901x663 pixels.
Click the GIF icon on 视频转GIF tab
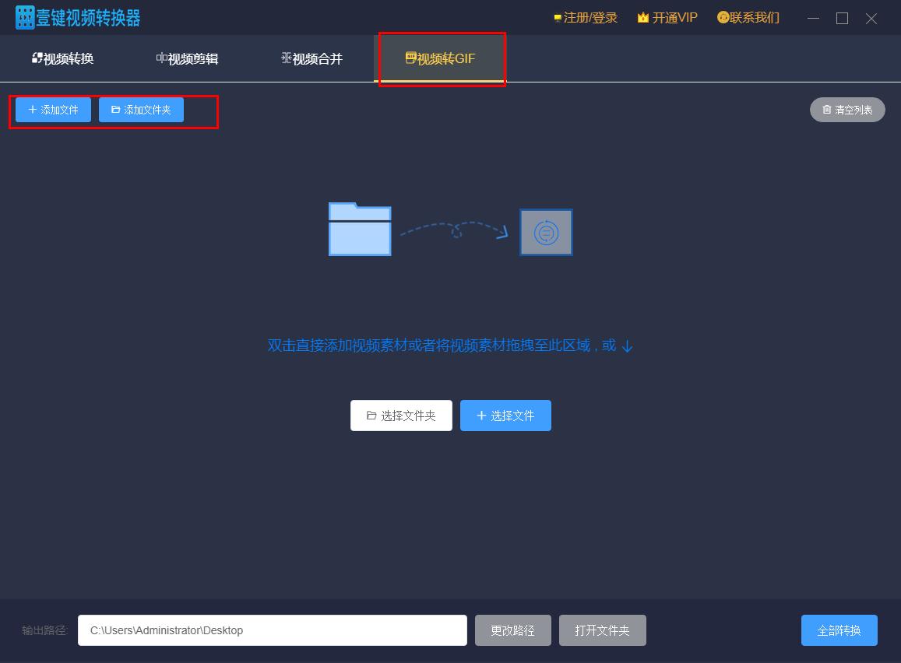coord(410,57)
